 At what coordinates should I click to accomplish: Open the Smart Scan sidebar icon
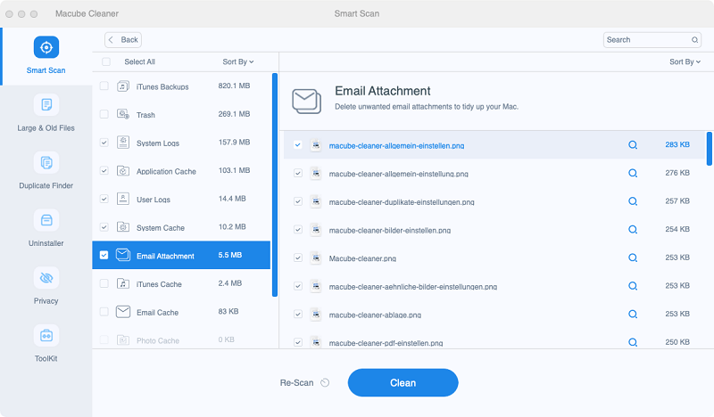pyautogui.click(x=46, y=47)
